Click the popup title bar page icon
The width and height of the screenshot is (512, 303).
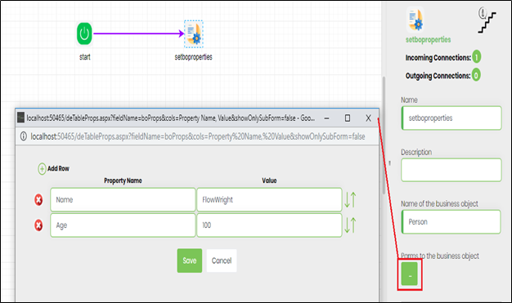click(x=20, y=118)
